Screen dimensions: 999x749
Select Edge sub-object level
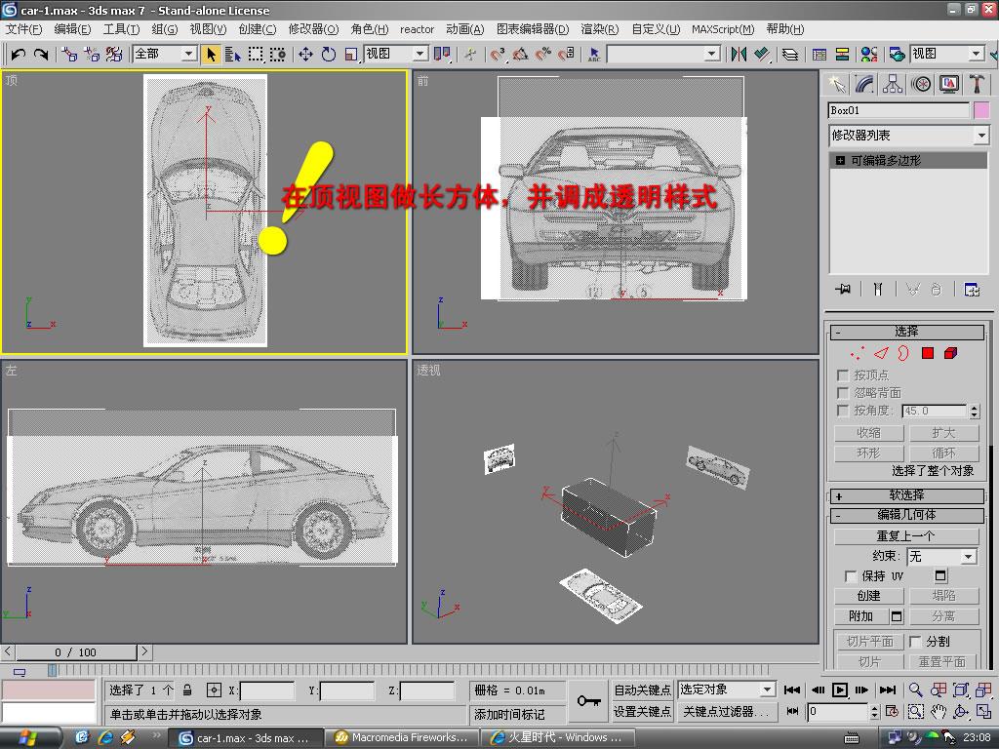coord(881,353)
